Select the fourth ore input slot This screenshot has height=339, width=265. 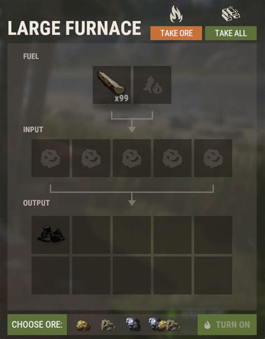pos(173,158)
